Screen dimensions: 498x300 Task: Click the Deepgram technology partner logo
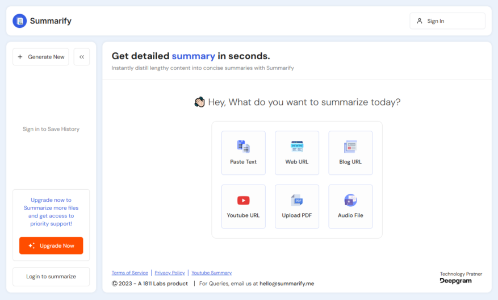click(x=456, y=281)
